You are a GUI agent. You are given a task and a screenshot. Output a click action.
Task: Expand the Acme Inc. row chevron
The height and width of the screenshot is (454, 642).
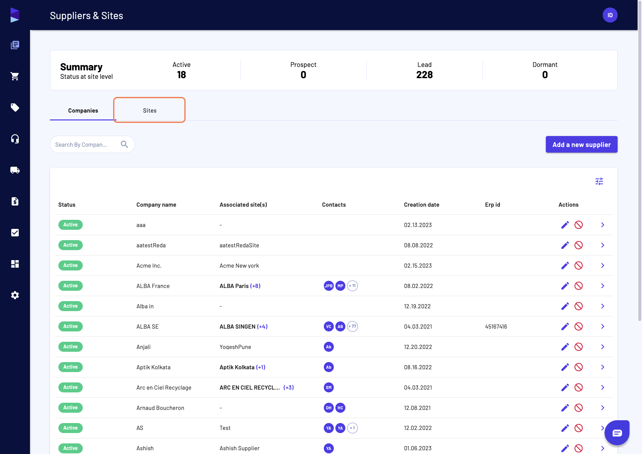tap(603, 265)
